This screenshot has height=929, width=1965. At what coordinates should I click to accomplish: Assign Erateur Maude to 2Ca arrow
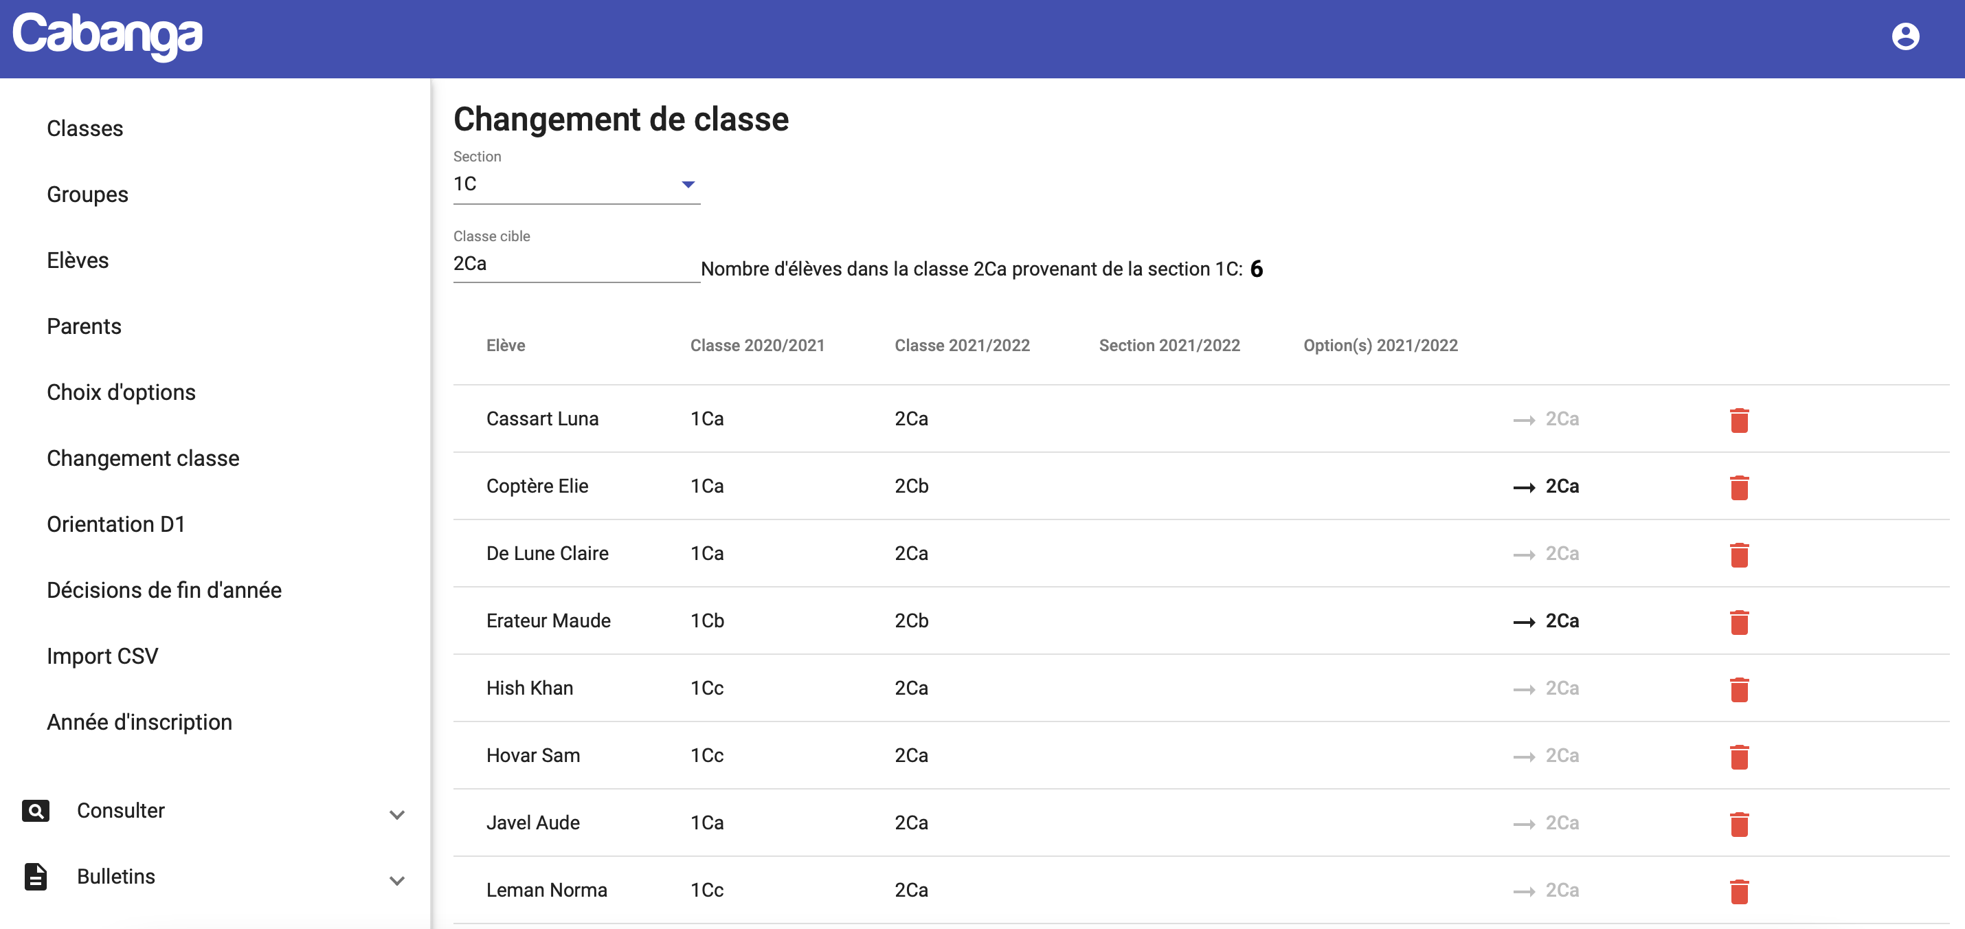pos(1546,621)
